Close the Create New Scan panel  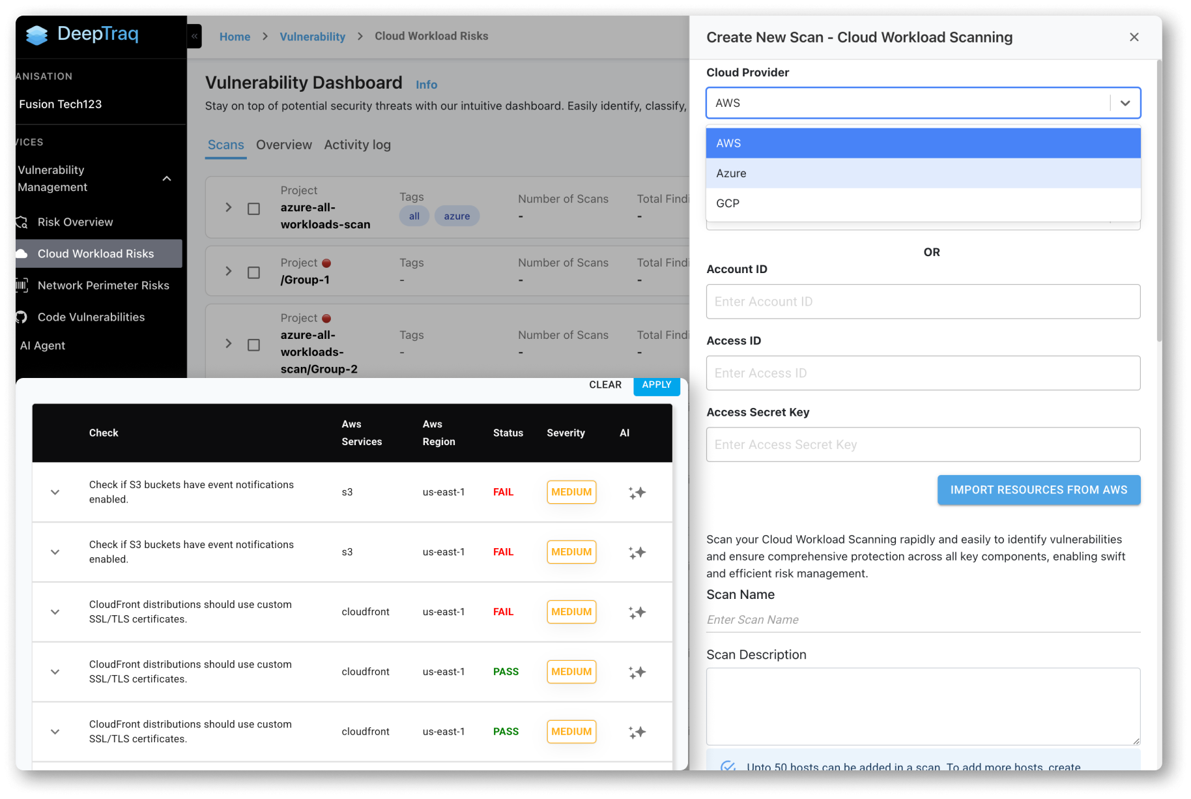[x=1134, y=37]
